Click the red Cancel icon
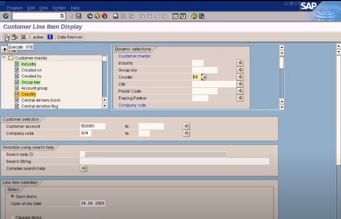 [x=105, y=16]
